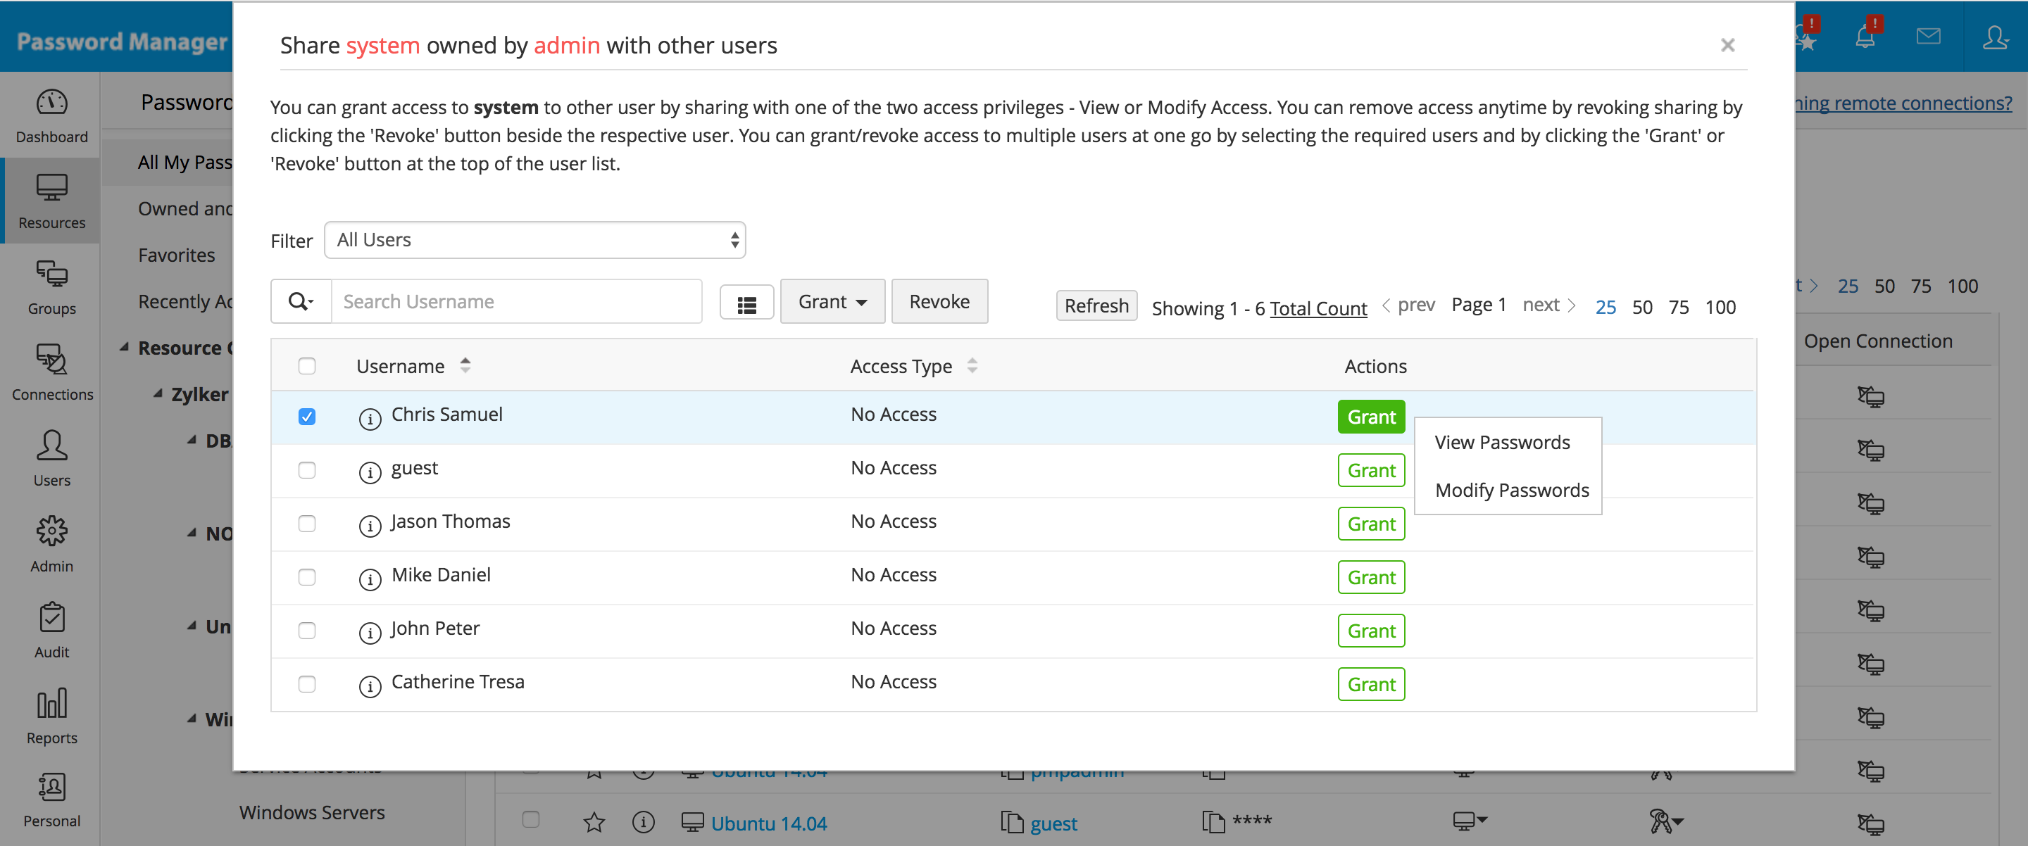
Task: Open the Dashboard from the sidebar
Action: 51,114
